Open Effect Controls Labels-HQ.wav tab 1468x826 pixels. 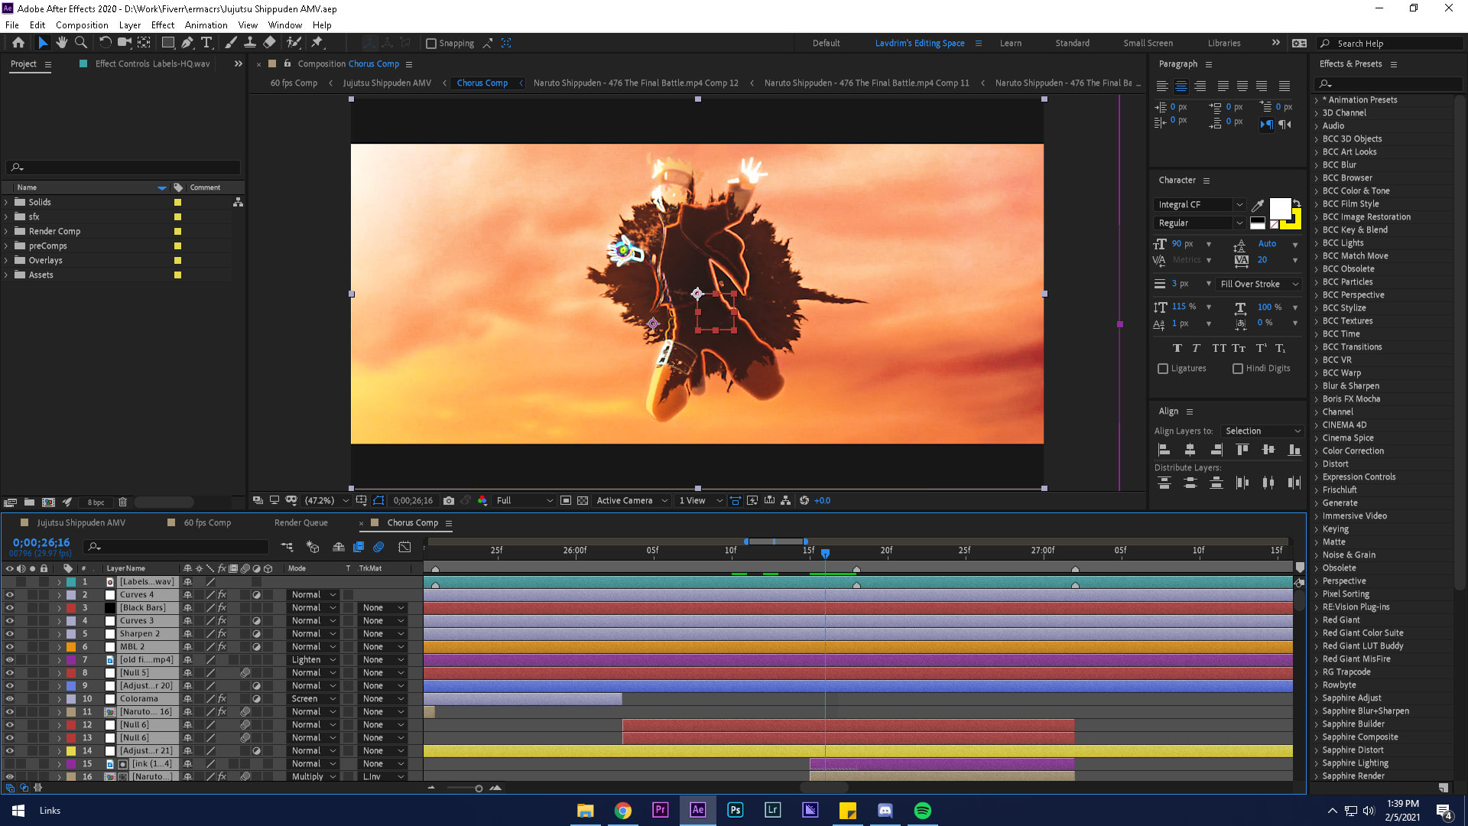pos(152,64)
